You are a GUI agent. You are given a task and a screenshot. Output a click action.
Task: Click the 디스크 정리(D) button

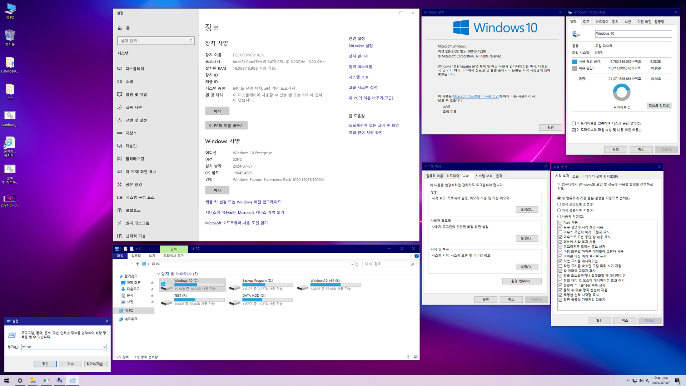point(659,106)
